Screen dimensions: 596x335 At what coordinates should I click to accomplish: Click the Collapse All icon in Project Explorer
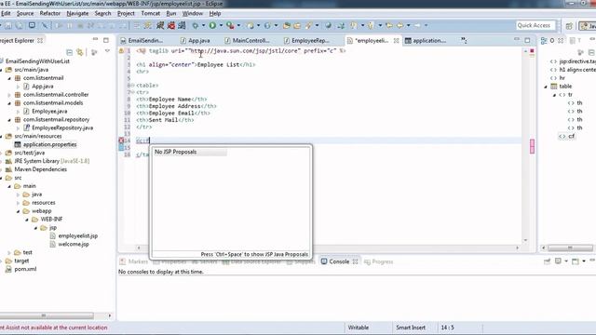point(69,52)
